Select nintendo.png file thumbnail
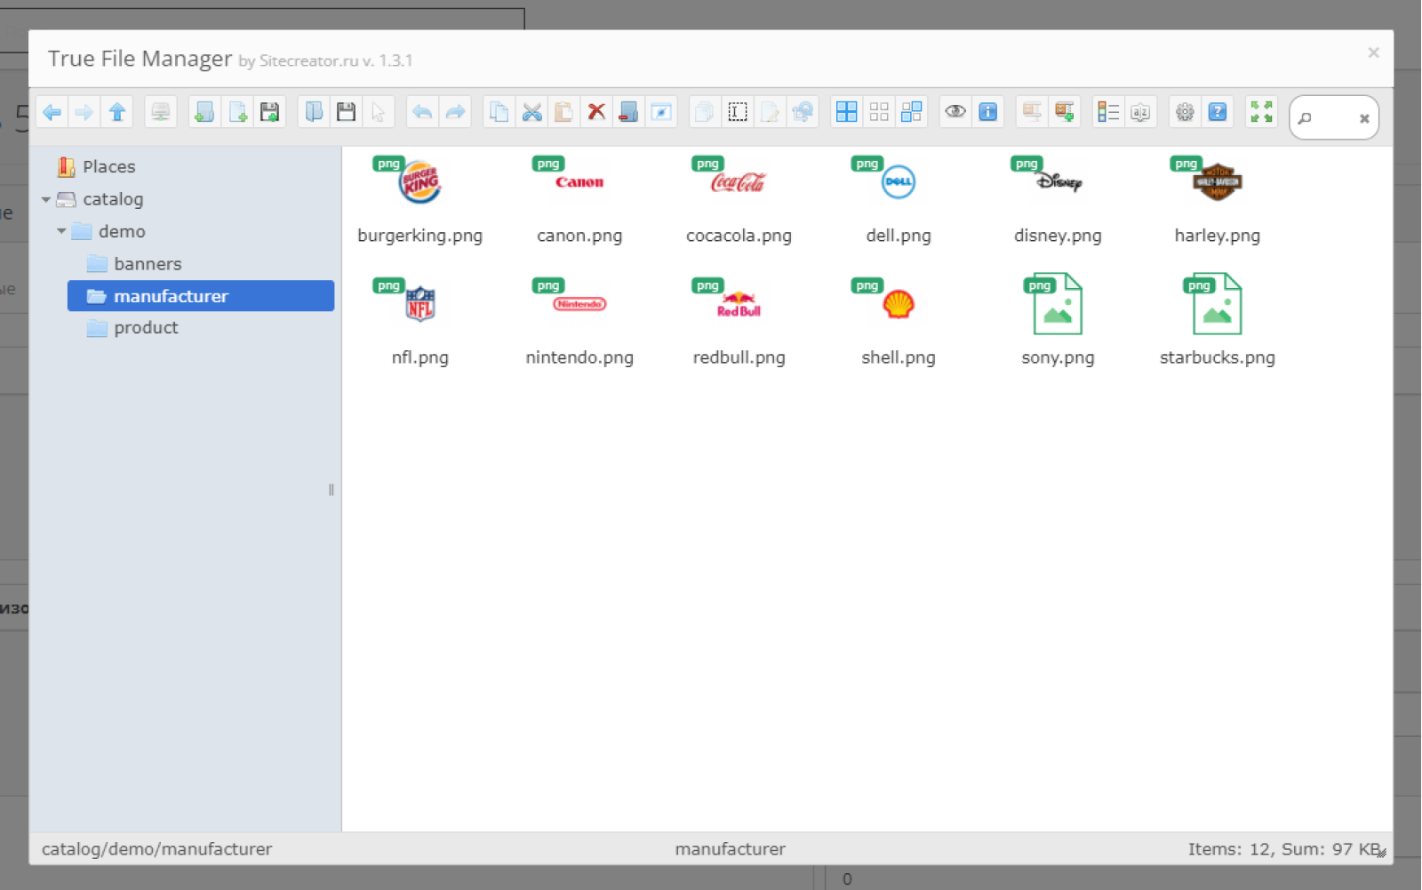1422x890 pixels. point(579,305)
